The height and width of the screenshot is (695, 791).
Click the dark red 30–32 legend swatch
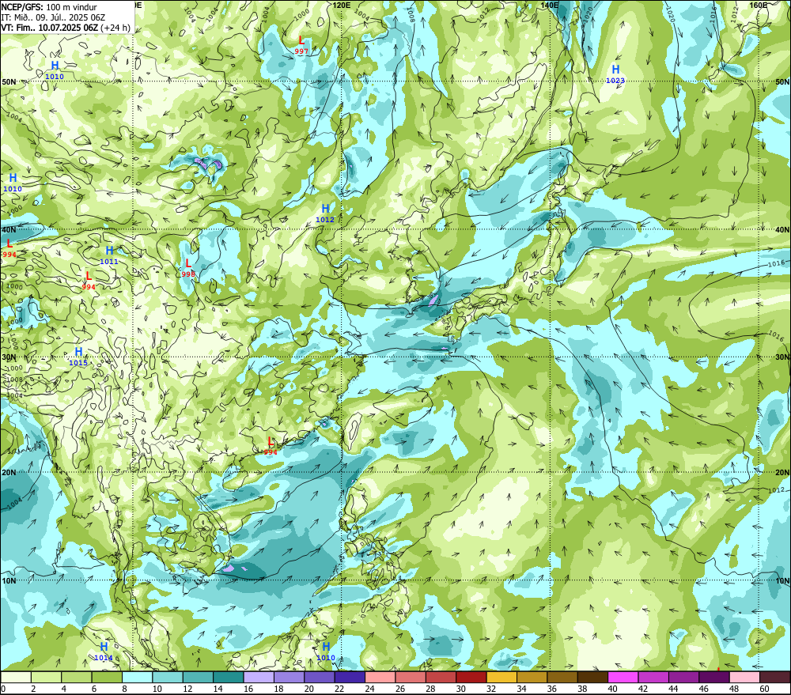pyautogui.click(x=471, y=677)
